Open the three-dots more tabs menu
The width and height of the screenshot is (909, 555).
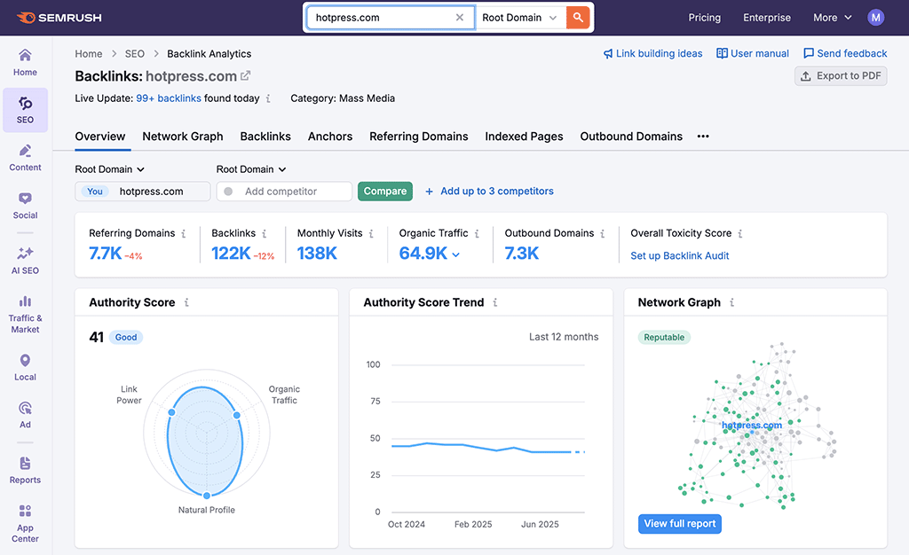(703, 136)
